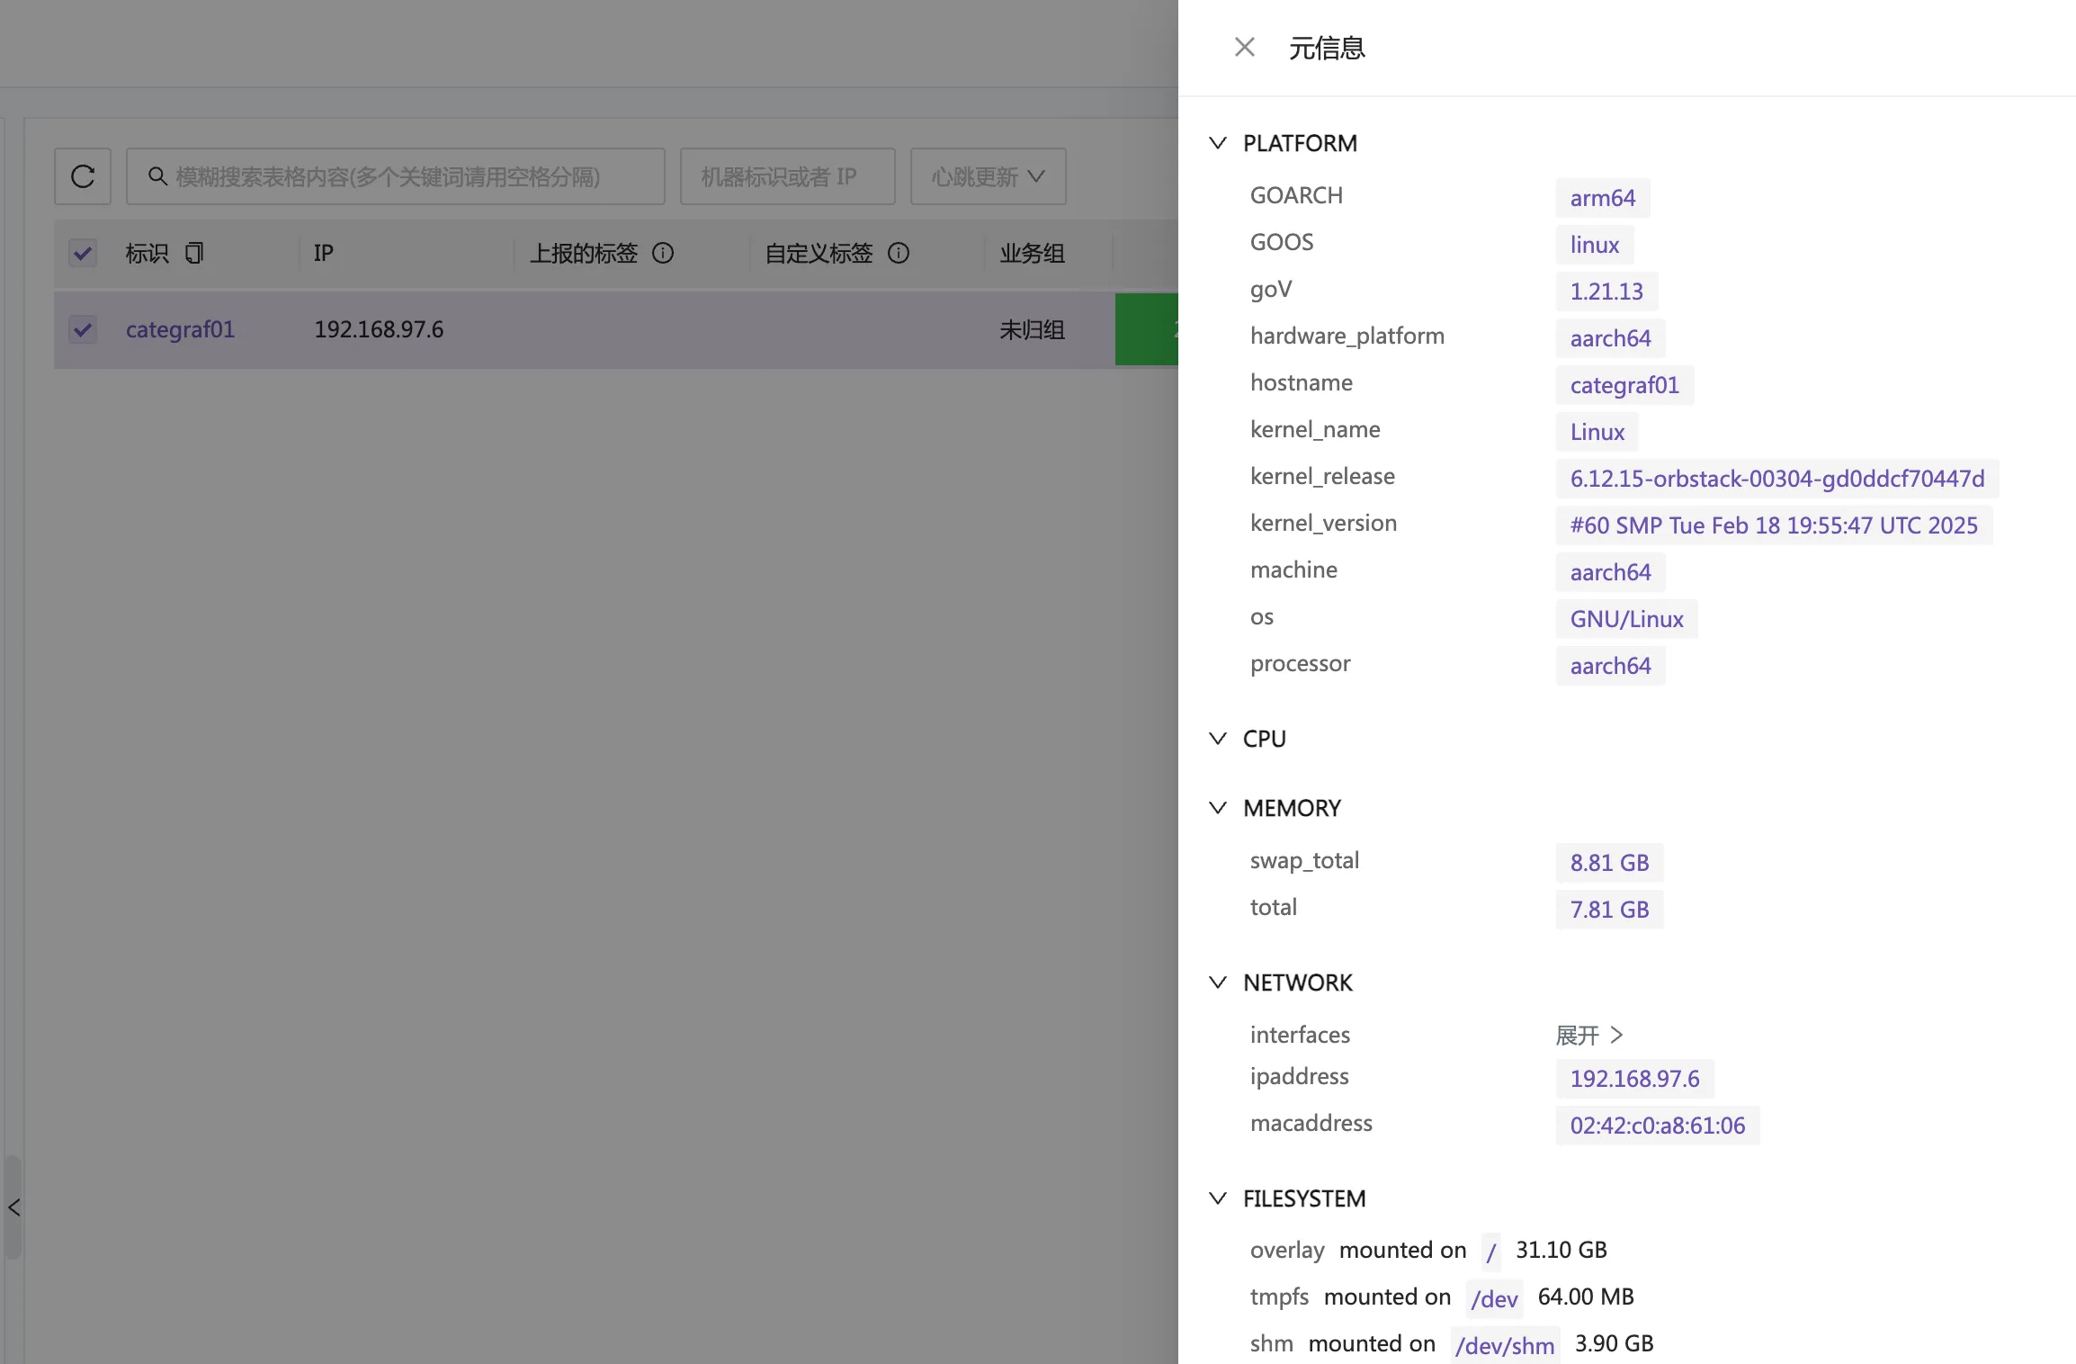Screen dimensions: 2076x1364
Task: Click the sidebar collapse arrow
Action: [13, 1207]
